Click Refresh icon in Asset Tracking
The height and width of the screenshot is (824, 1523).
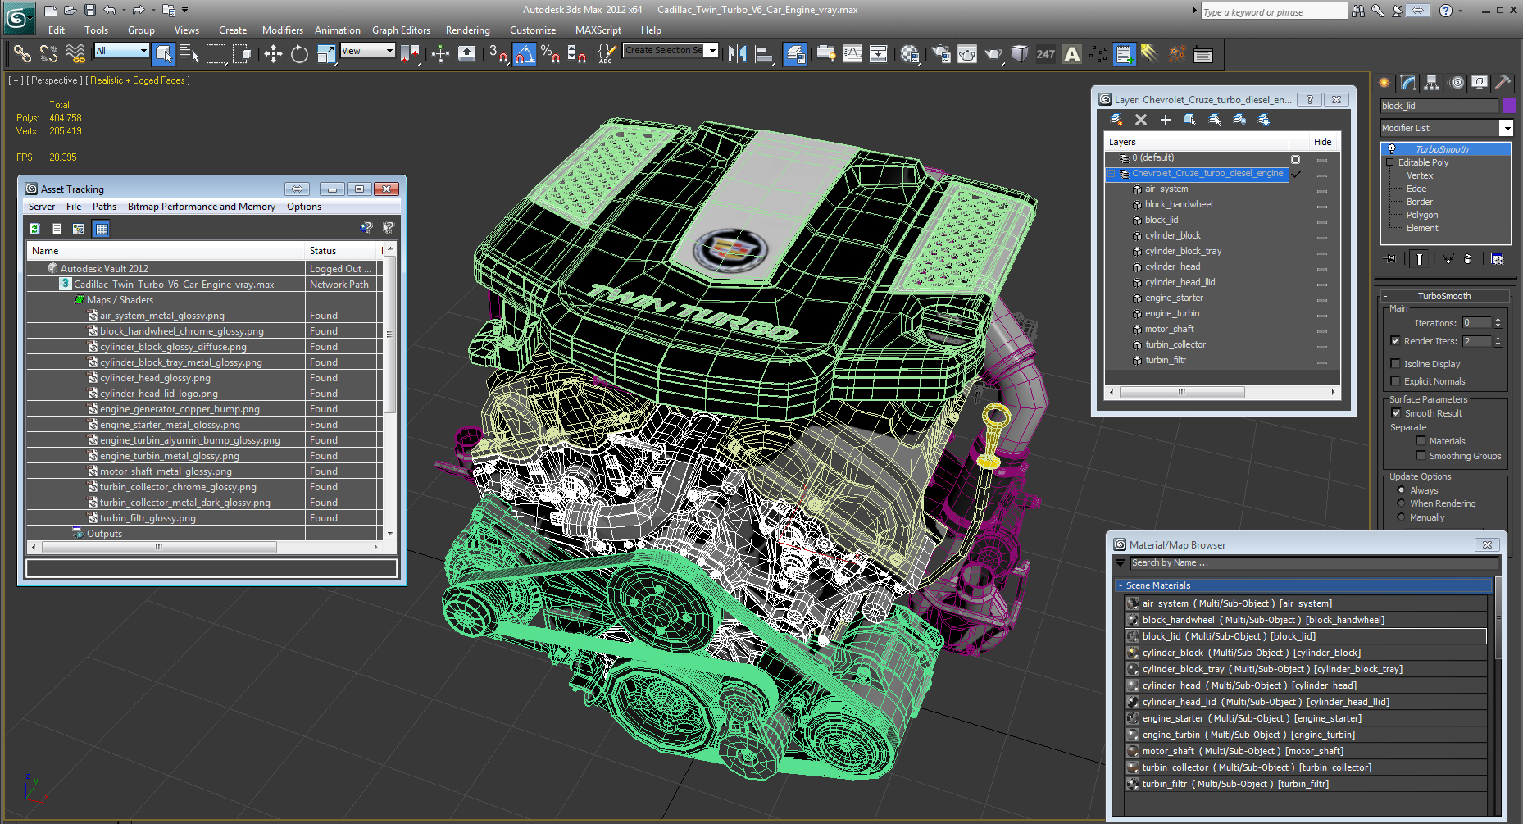(x=34, y=229)
